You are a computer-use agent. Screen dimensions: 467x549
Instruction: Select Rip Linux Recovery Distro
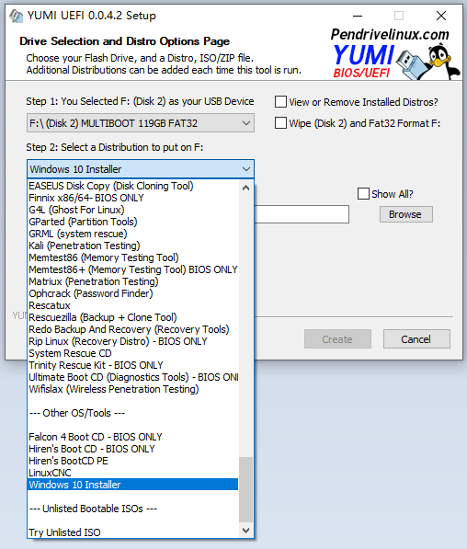point(133,341)
